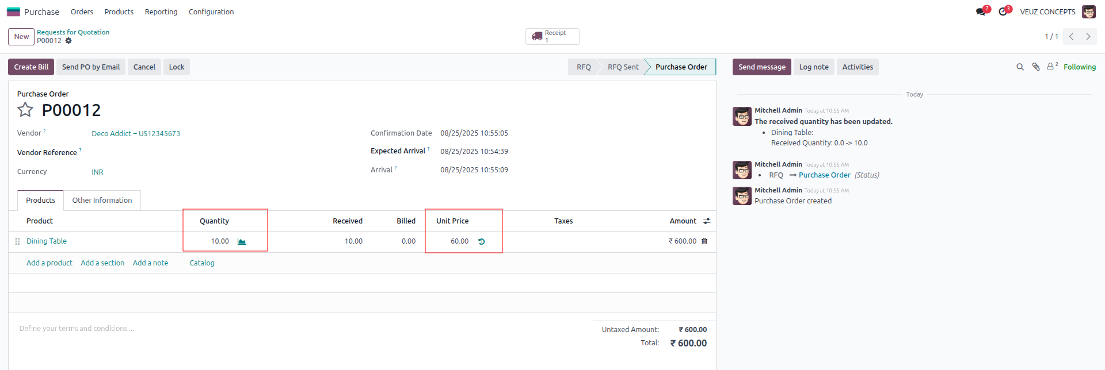Click Add a section
The image size is (1105, 370).
tap(102, 263)
